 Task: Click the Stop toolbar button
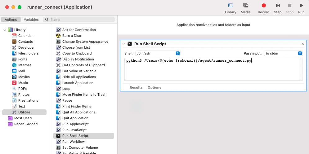pyautogui.click(x=290, y=8)
